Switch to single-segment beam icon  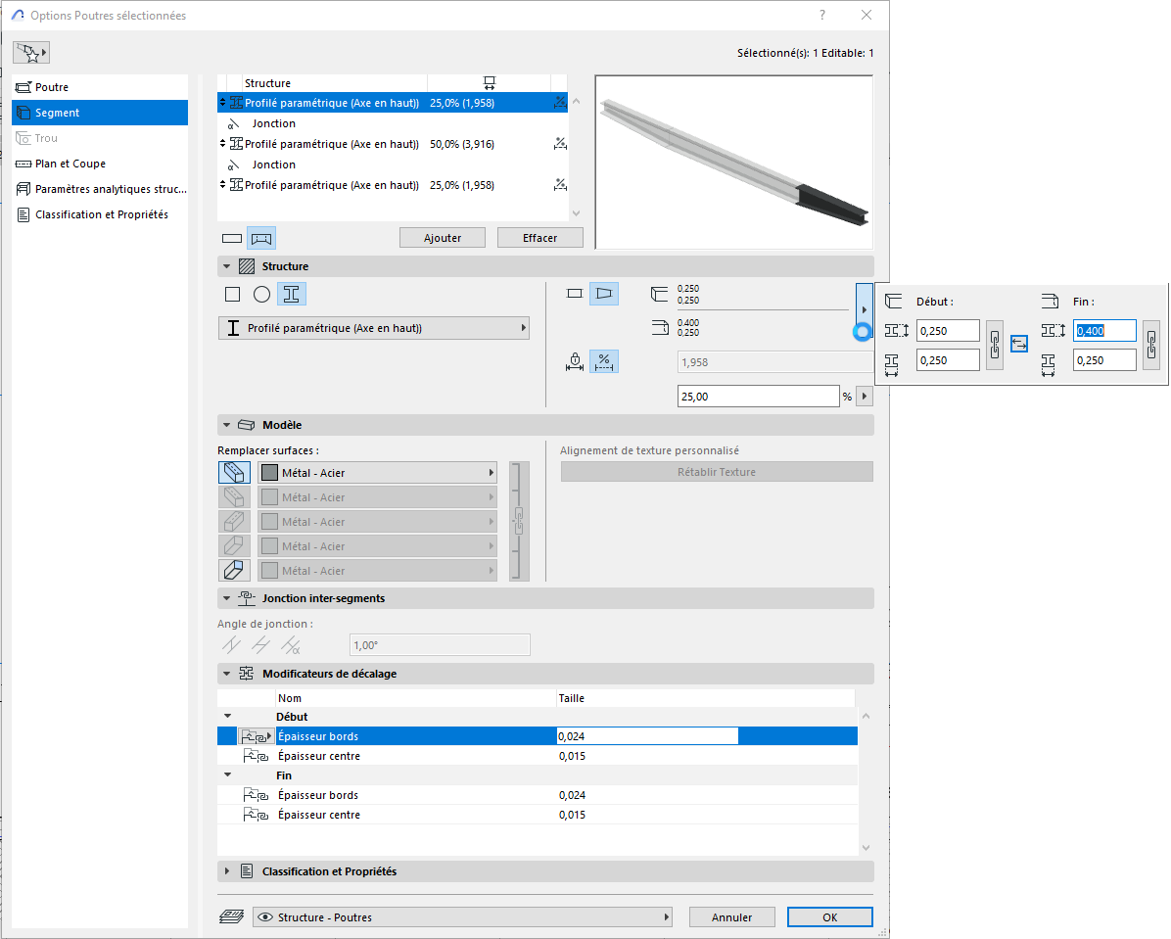coord(232,238)
